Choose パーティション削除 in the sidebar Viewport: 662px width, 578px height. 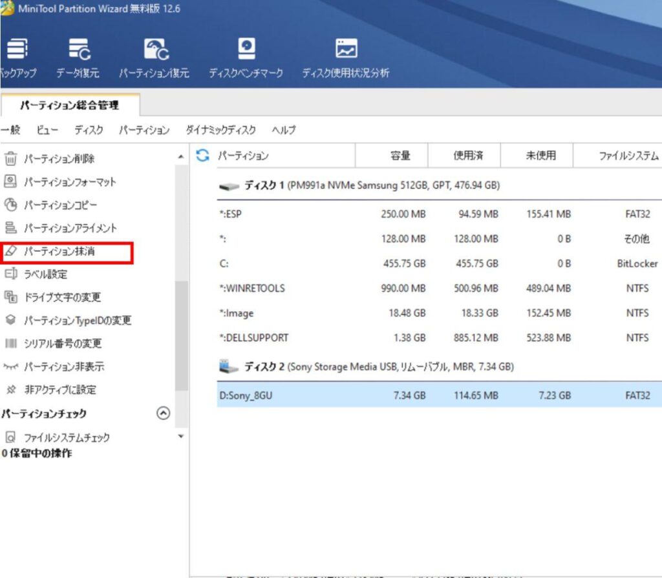59,159
